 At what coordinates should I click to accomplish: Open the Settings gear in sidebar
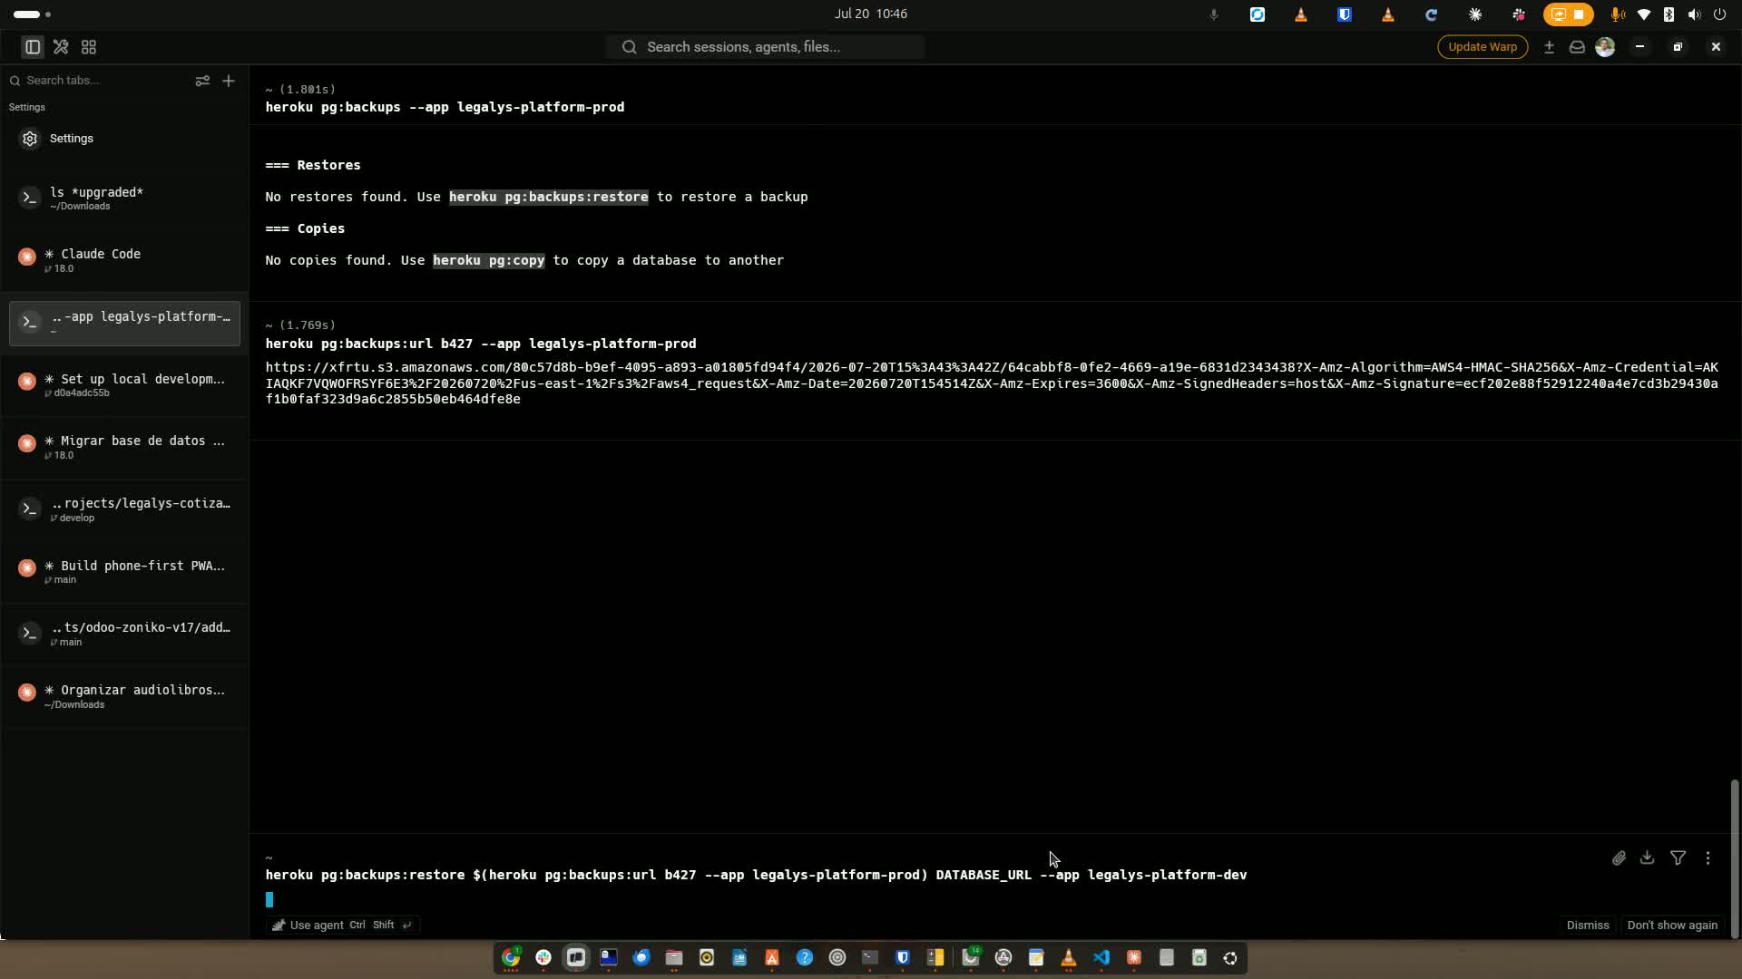click(30, 139)
